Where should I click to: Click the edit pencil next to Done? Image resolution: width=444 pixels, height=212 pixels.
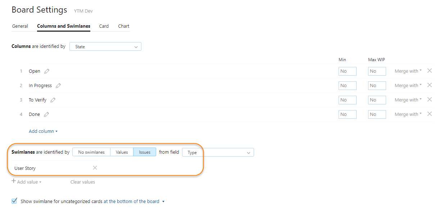(46, 114)
